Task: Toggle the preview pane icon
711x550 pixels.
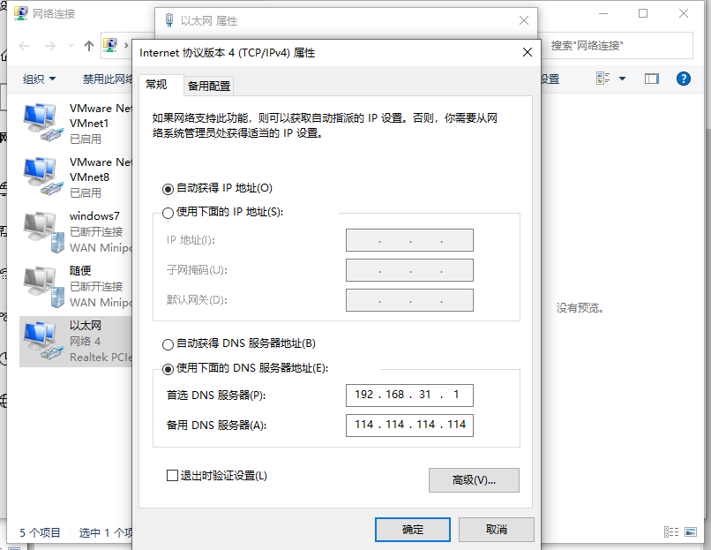Action: coord(651,79)
